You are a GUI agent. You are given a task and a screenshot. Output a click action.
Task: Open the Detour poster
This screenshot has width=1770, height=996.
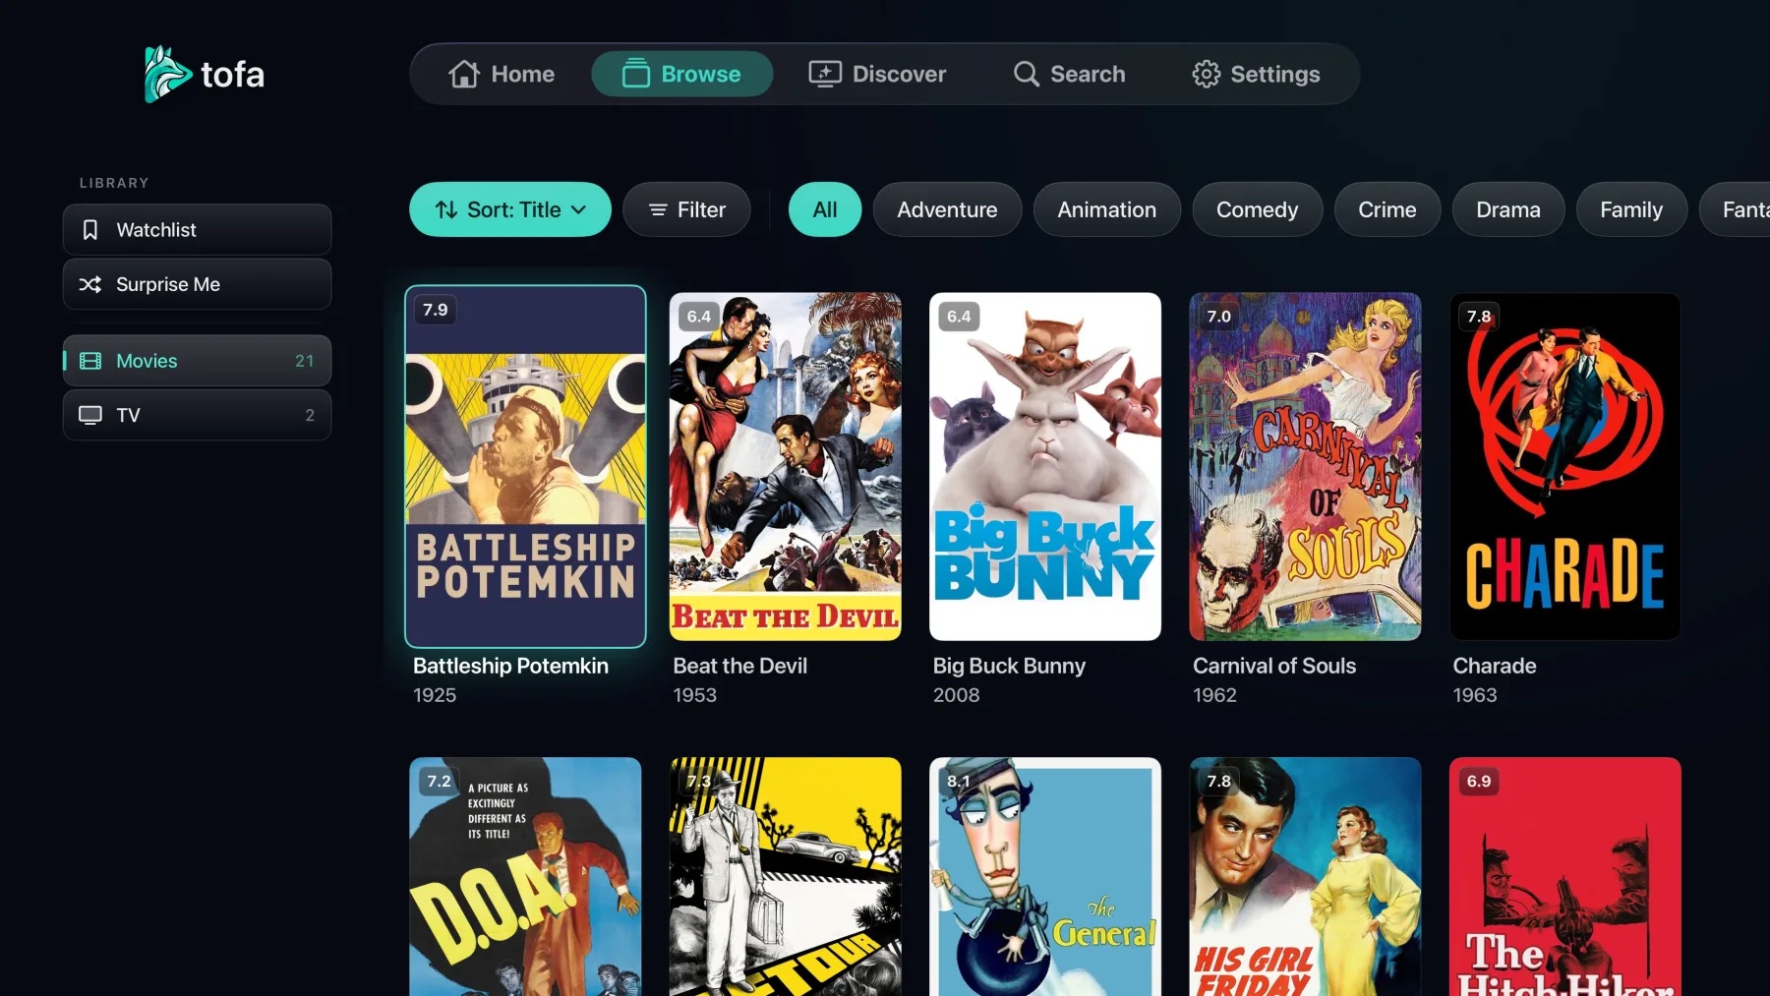coord(785,876)
